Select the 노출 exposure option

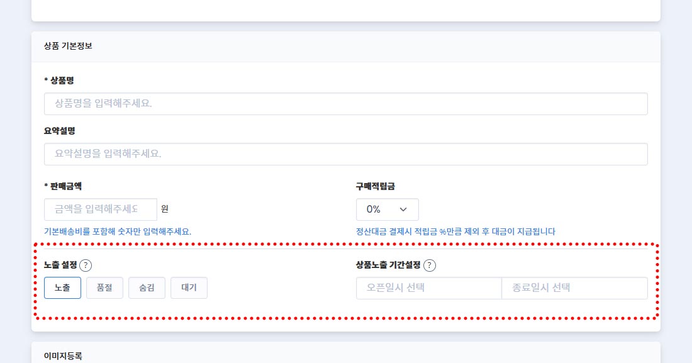click(x=62, y=288)
